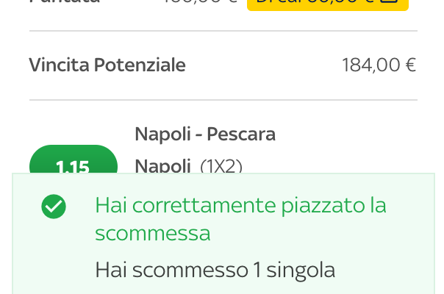Screen dimensions: 444x294
Task: Click the stake amount next to Puntata
Action: 200,1
